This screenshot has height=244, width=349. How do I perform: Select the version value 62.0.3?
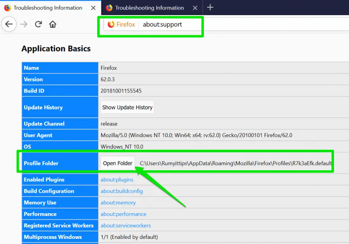click(x=107, y=80)
